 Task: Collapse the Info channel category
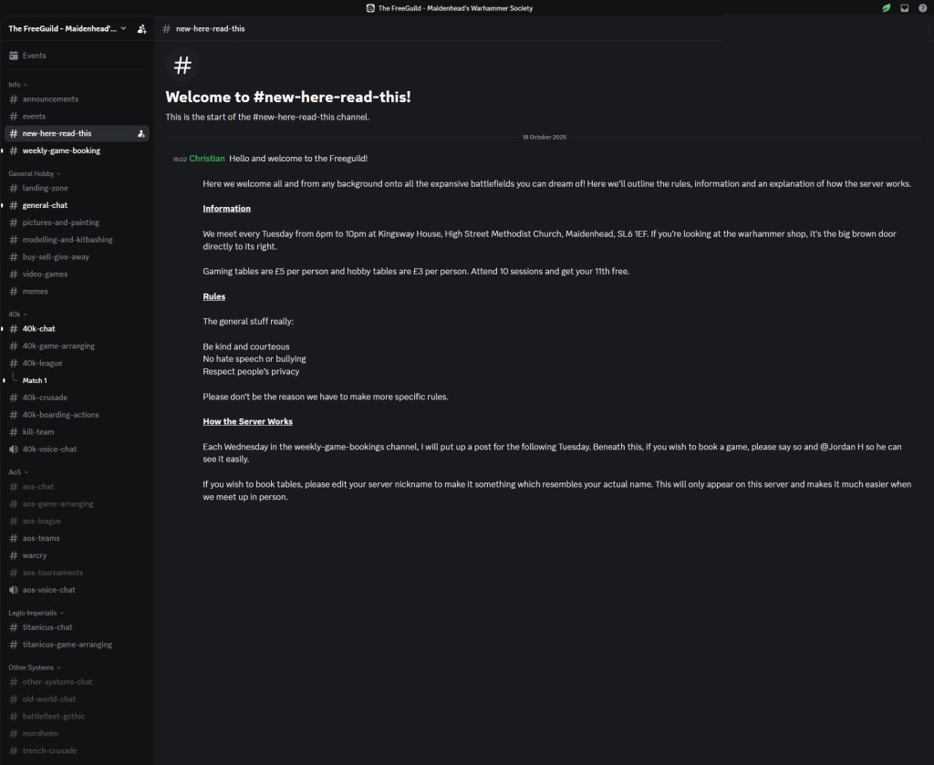click(x=17, y=84)
